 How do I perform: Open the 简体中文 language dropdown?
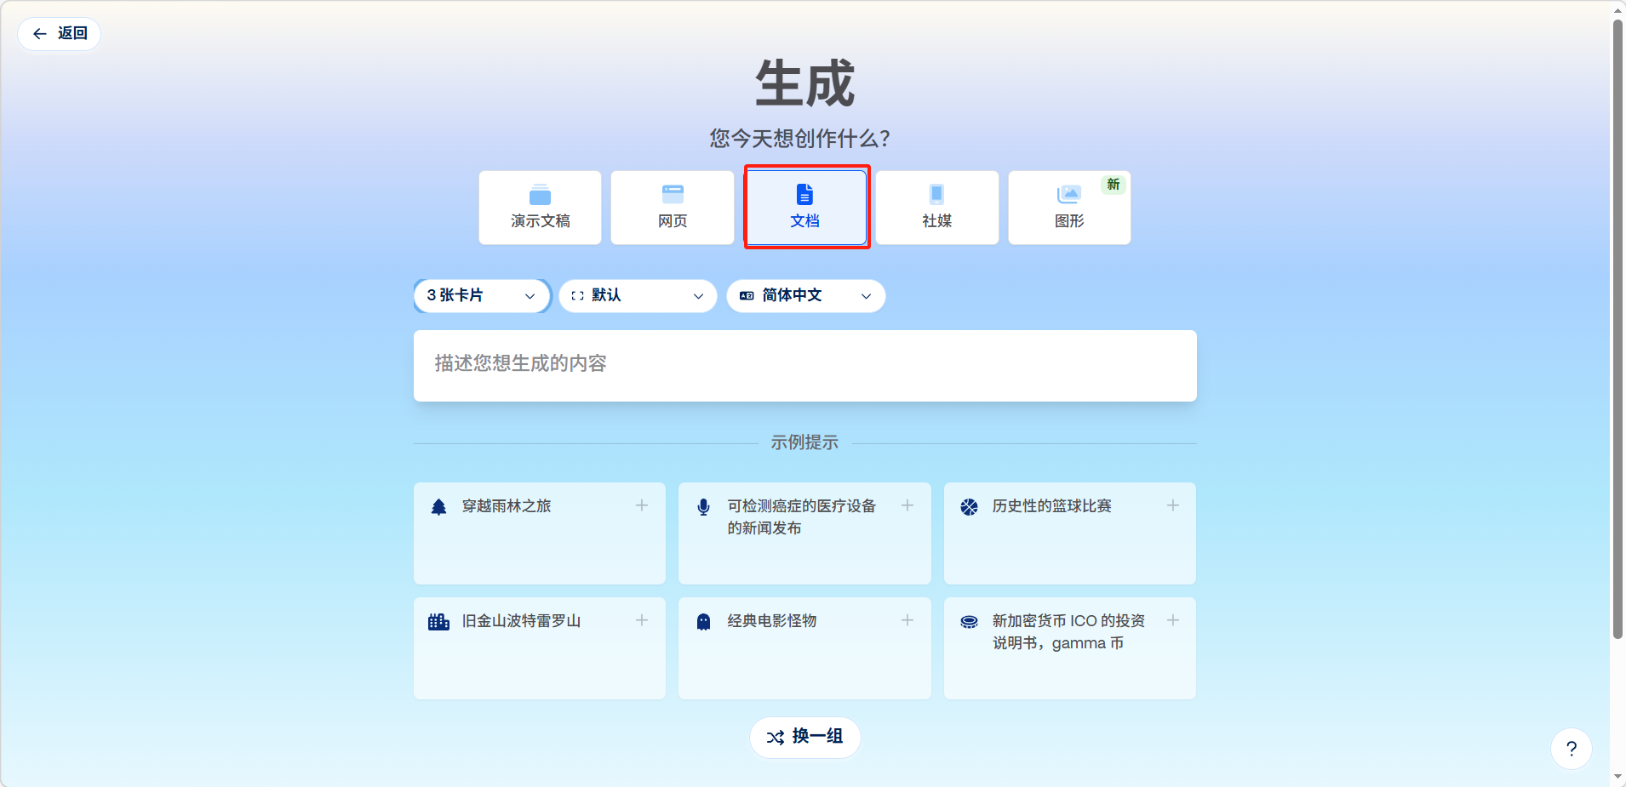point(805,296)
